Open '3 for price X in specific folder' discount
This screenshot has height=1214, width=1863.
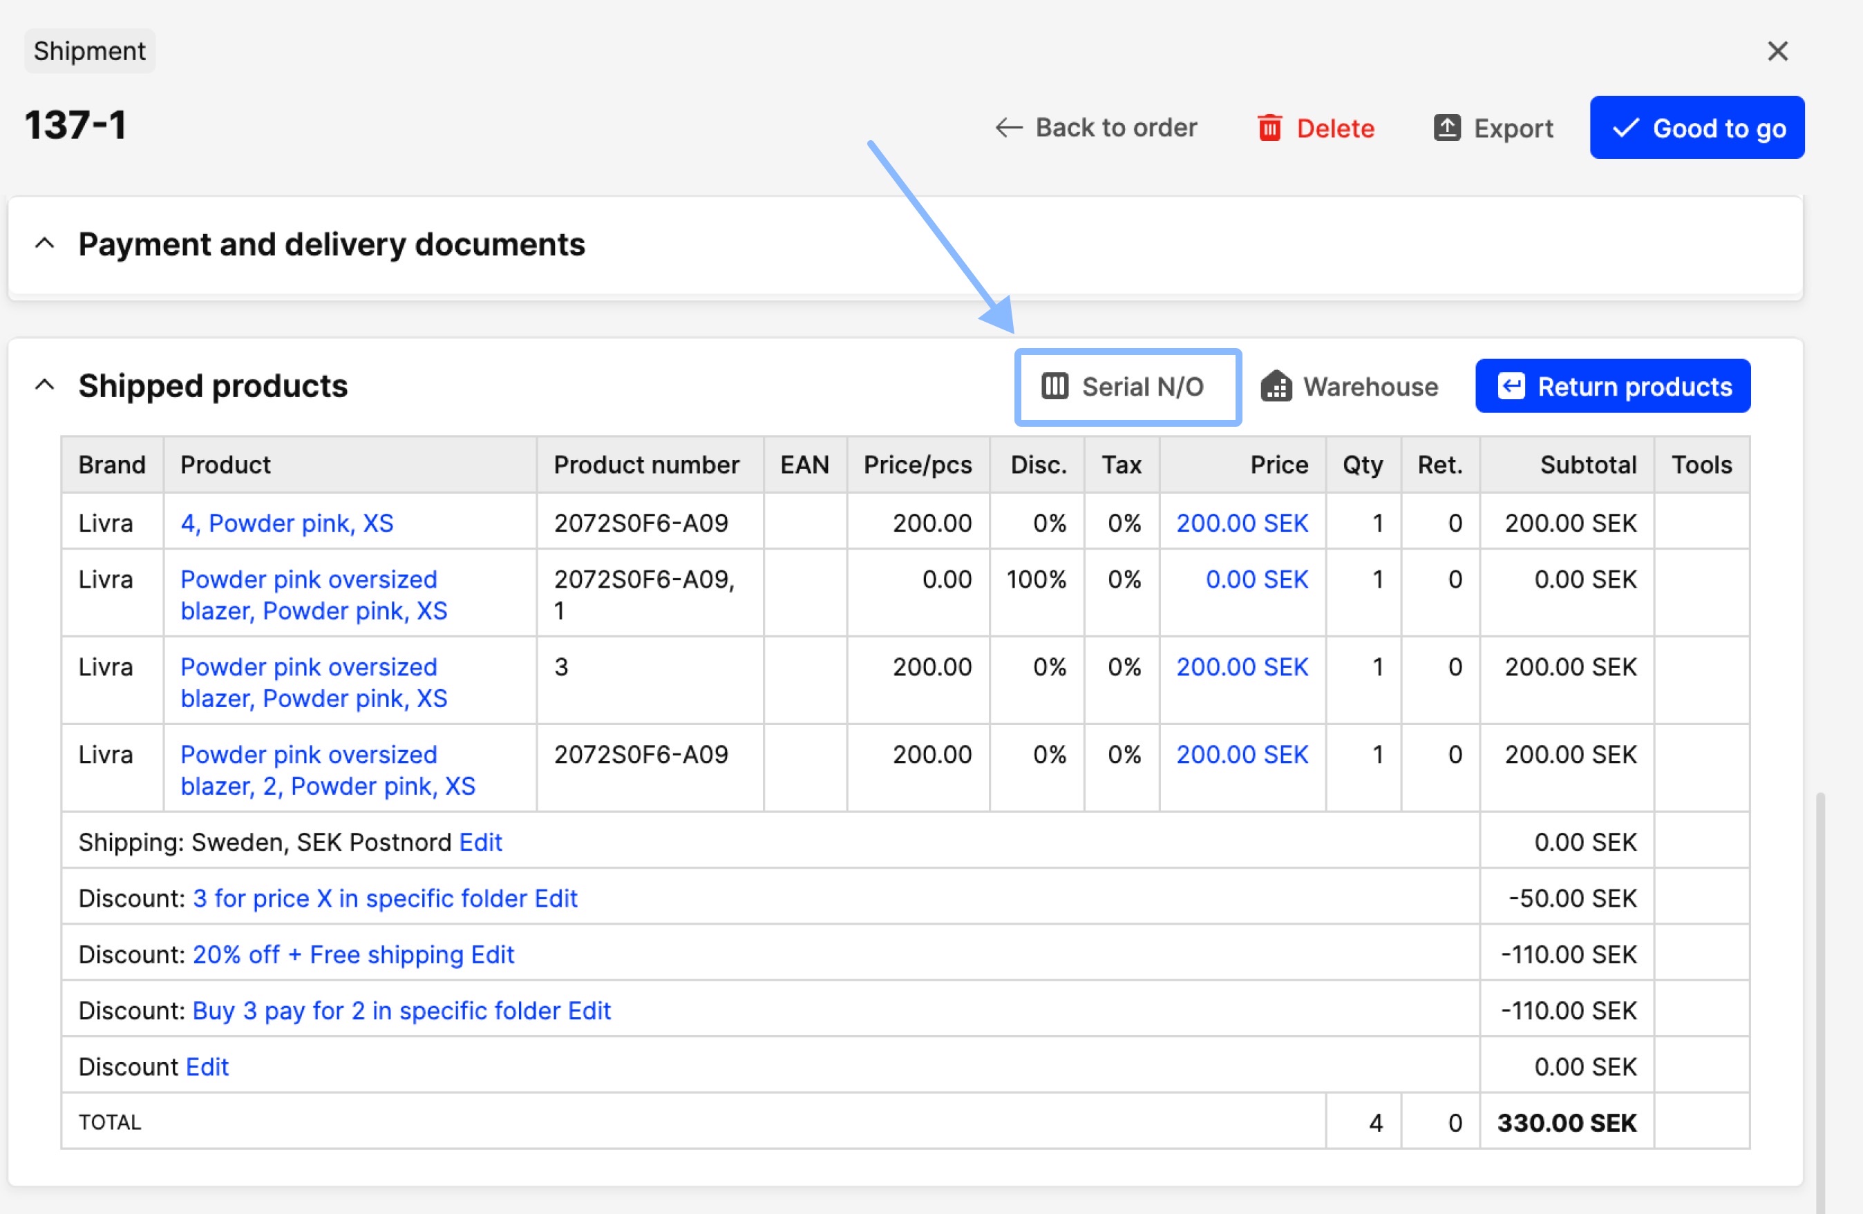tap(360, 898)
